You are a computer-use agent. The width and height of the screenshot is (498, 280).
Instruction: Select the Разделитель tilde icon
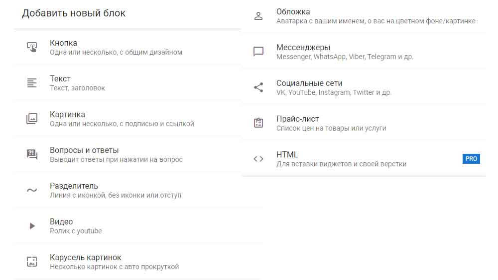pyautogui.click(x=32, y=190)
